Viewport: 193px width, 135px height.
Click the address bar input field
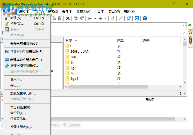116,26
